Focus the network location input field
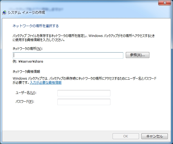The width and height of the screenshot is (173, 144). pos(68,55)
